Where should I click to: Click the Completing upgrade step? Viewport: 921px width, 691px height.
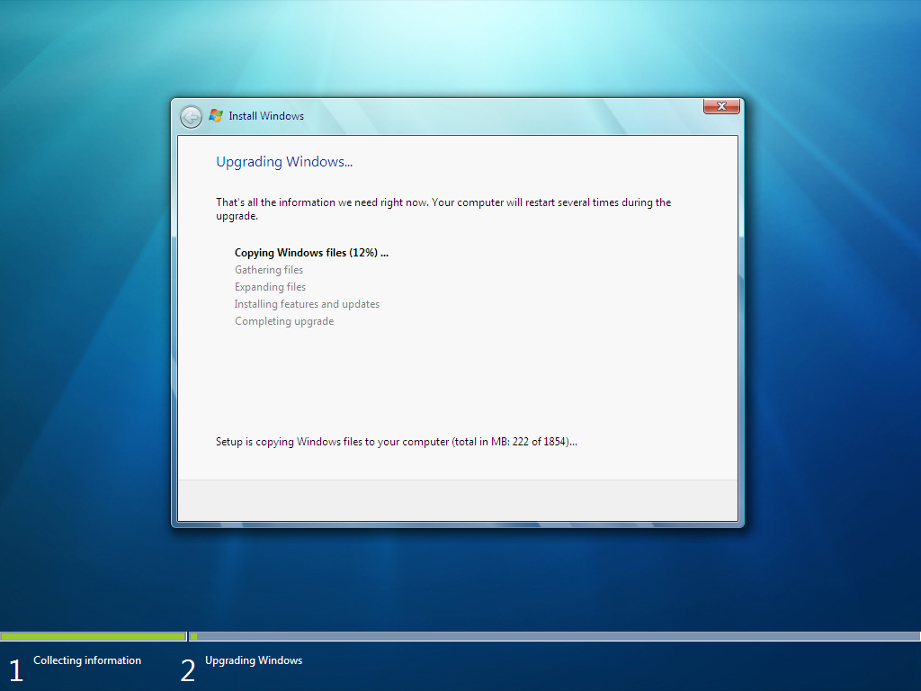click(284, 321)
